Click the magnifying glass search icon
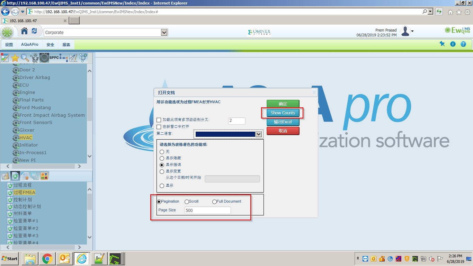Viewport: 473px width, 266px height. click(x=25, y=58)
